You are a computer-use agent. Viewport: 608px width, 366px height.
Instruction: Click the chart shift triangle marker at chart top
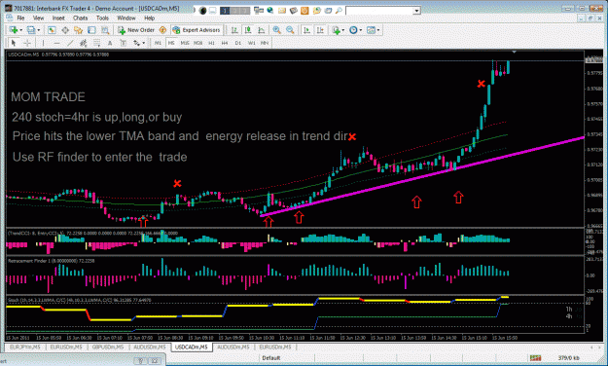[x=514, y=52]
